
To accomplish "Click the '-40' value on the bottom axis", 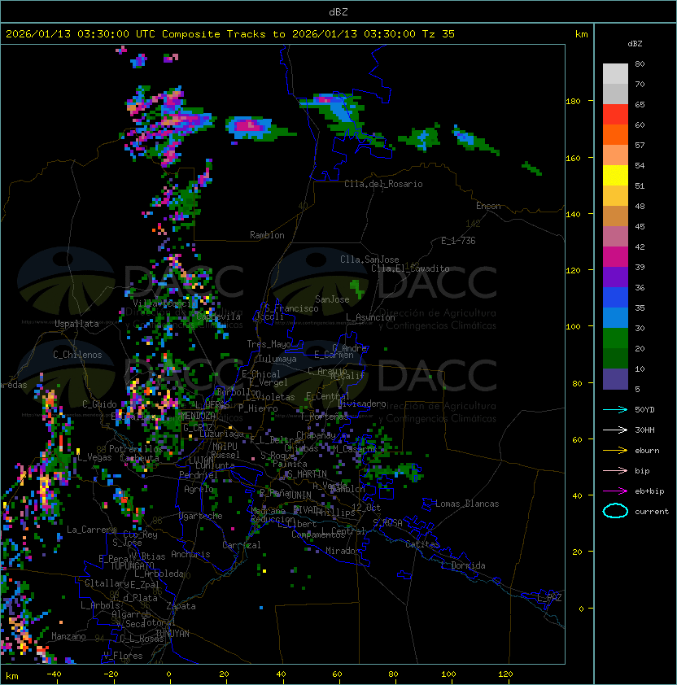I will [x=54, y=674].
